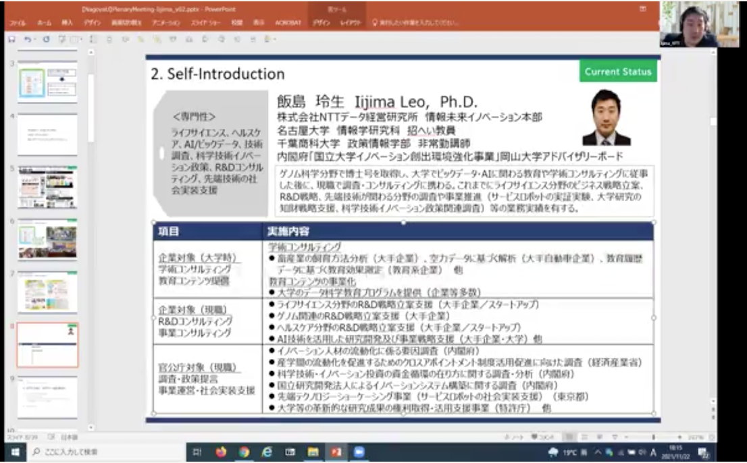This screenshot has height=463, width=747.
Task: Click the Undo arrow icon
Action: [27, 39]
